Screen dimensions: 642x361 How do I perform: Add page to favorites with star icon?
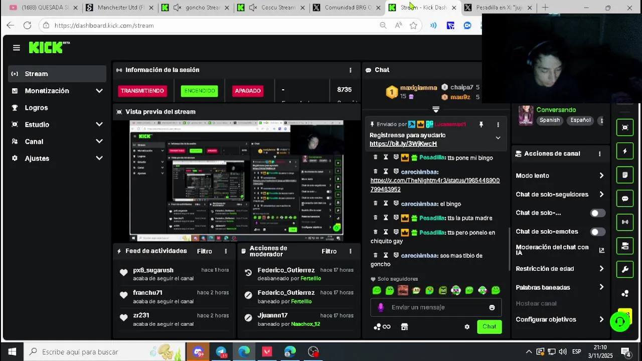413,26
